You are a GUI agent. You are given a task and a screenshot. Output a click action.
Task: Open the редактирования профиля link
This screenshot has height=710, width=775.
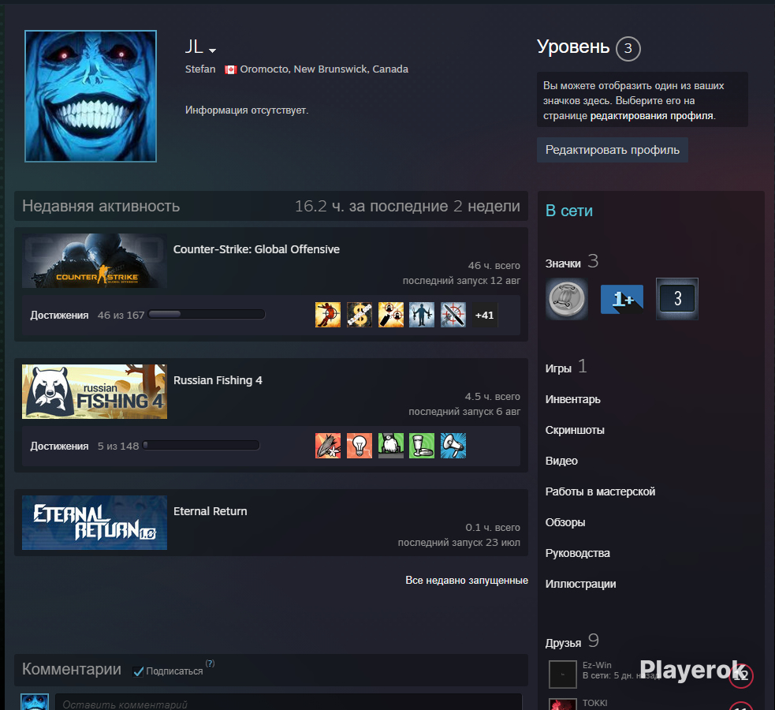click(652, 116)
